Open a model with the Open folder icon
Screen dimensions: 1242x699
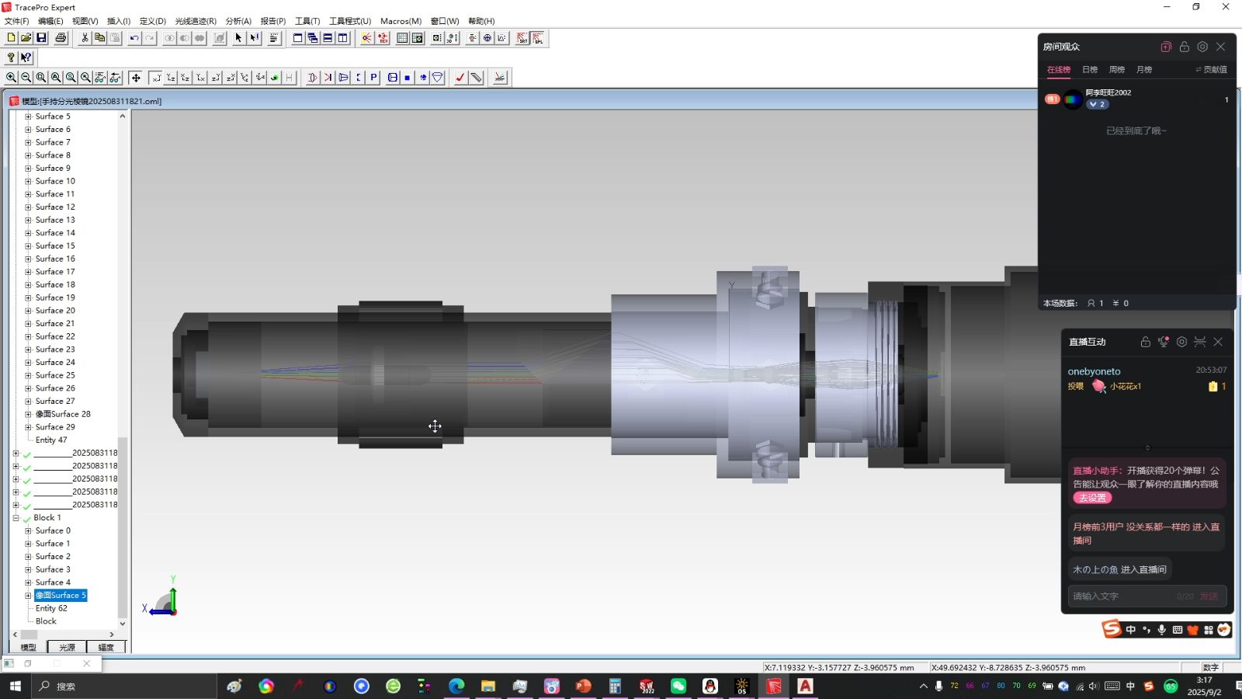tap(26, 37)
